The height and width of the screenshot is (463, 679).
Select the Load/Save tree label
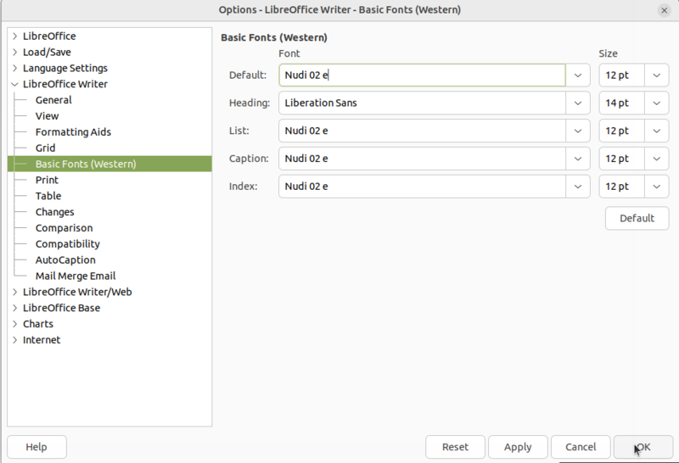47,53
